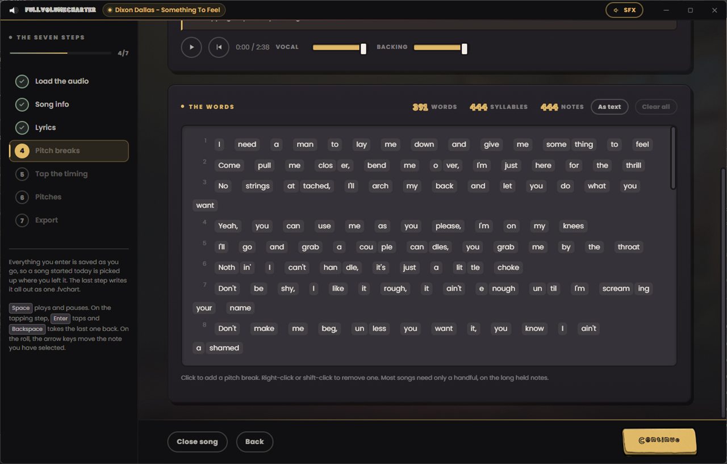Click the word 'strings' in line 3
Screen dimensions: 727x464
coord(257,186)
